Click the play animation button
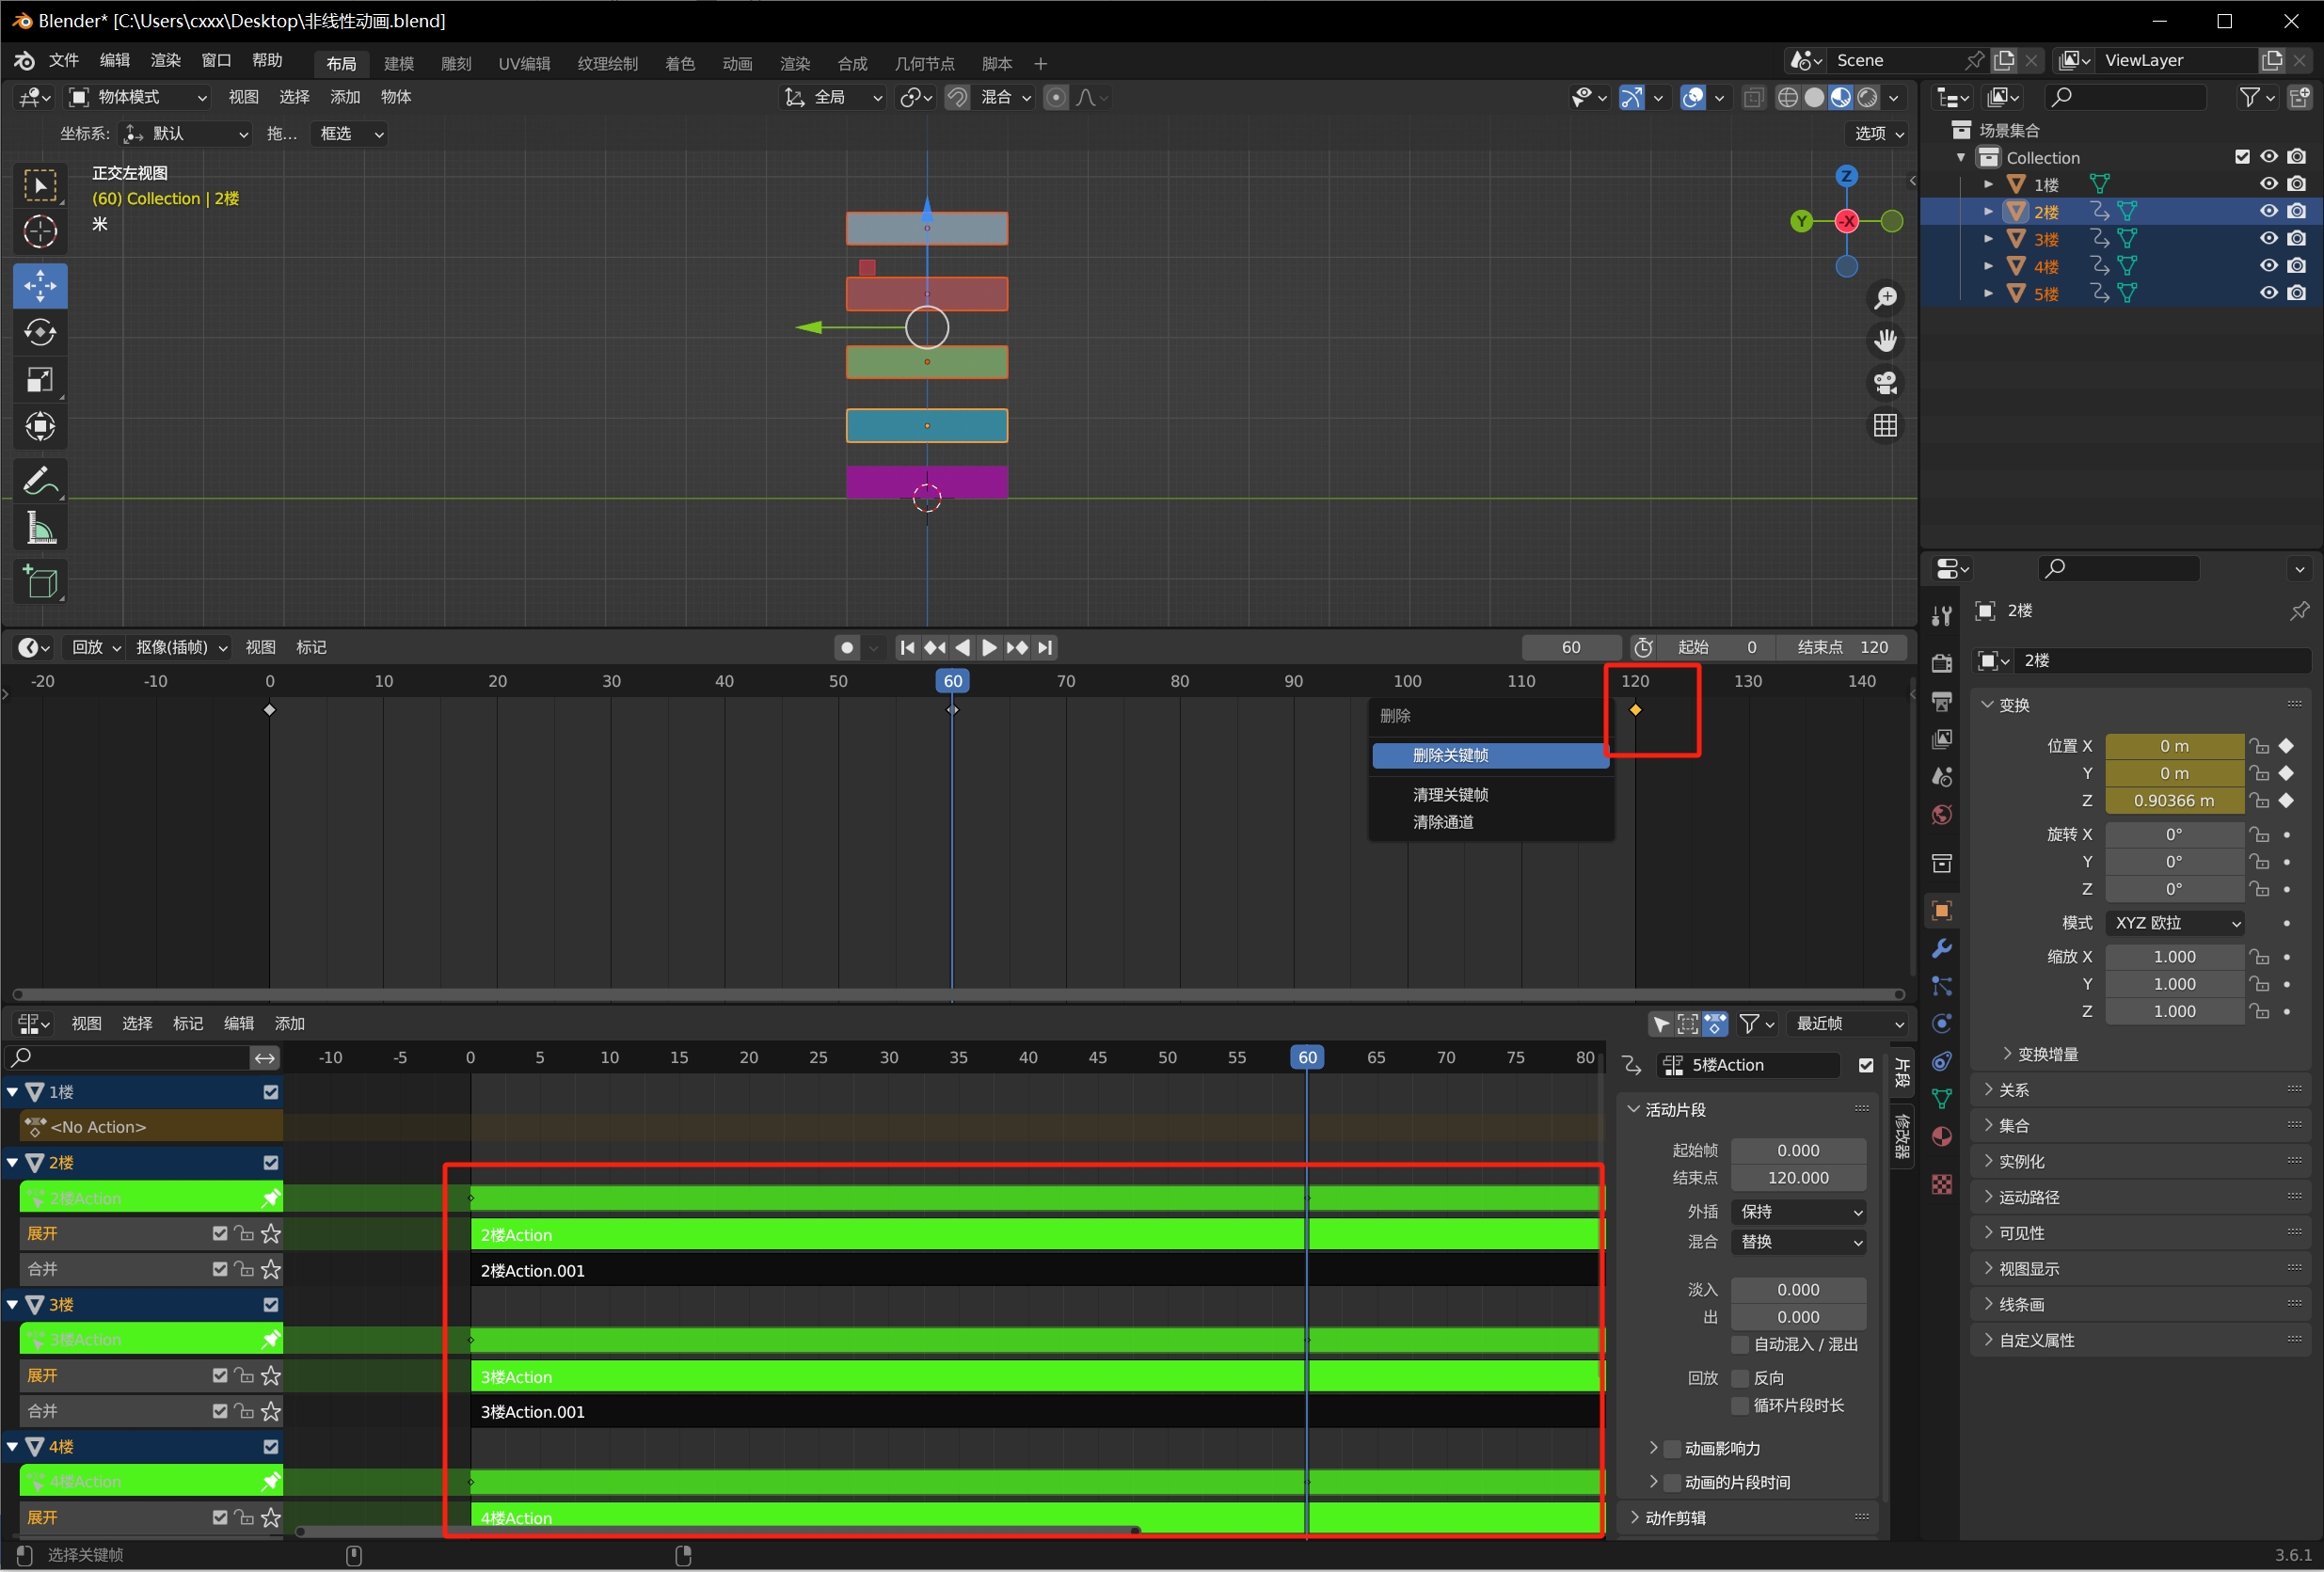Viewport: 2324px width, 1572px height. point(989,648)
